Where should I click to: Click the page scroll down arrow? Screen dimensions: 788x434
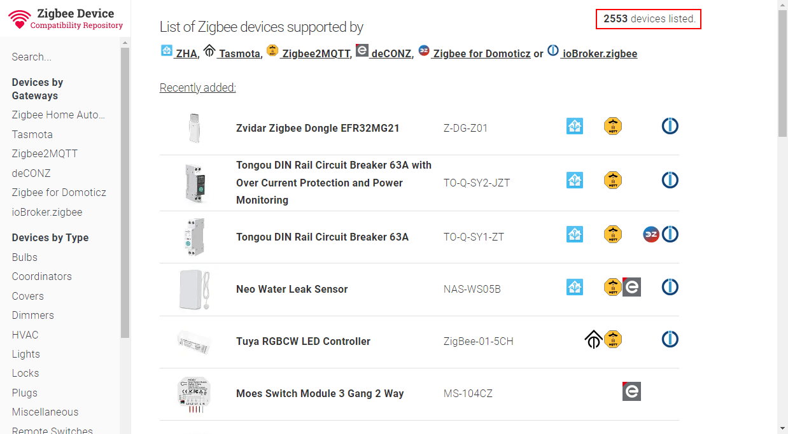(782, 428)
